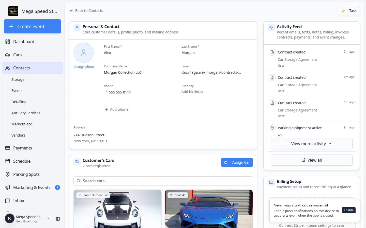Expand View more activity dropdown
This screenshot has width=366, height=228.
coord(312,144)
